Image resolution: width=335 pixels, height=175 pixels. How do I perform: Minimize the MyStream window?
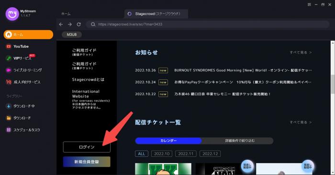click(316, 4)
